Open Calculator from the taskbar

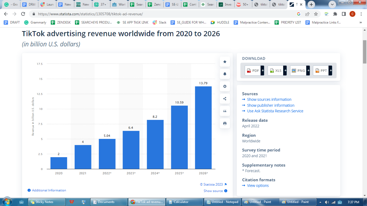click(184, 202)
